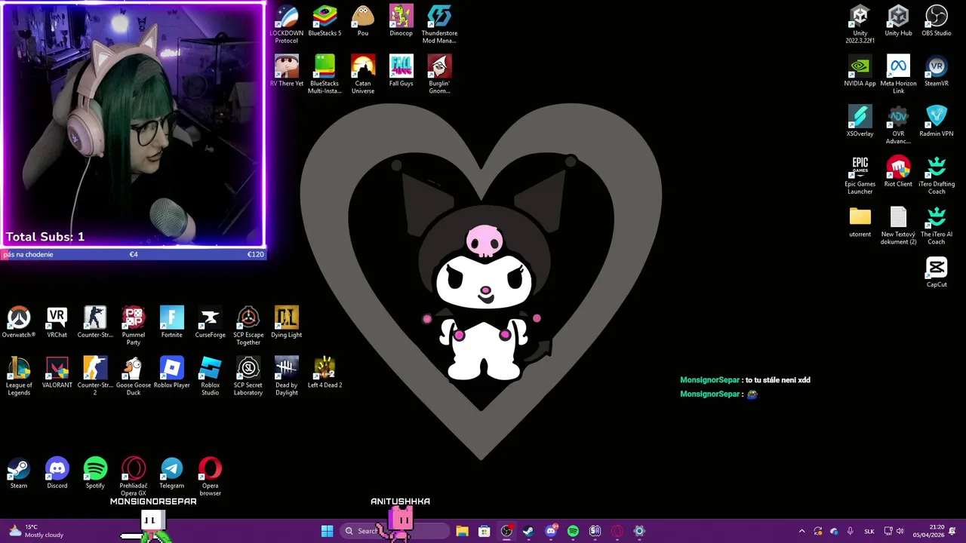Open SCP Escape Together icon
The height and width of the screenshot is (543, 966).
pos(248,326)
